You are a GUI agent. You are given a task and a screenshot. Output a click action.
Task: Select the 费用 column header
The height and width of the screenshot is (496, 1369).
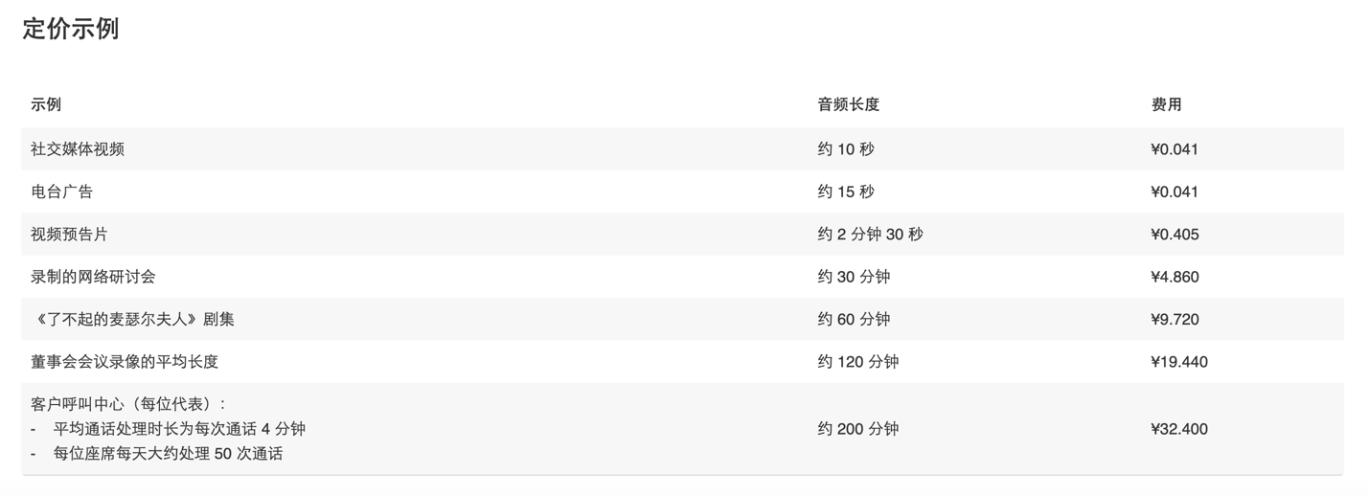pos(1166,104)
